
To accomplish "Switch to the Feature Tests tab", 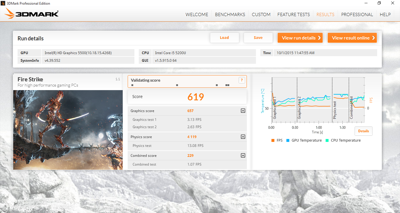I will pyautogui.click(x=293, y=15).
